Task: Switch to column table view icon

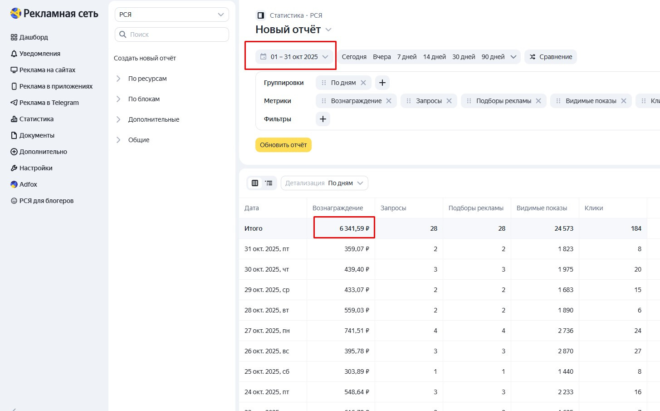Action: coord(255,183)
